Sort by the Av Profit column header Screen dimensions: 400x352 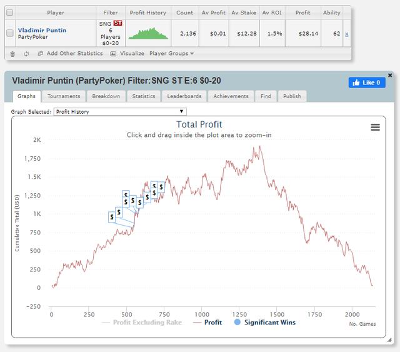(x=214, y=13)
